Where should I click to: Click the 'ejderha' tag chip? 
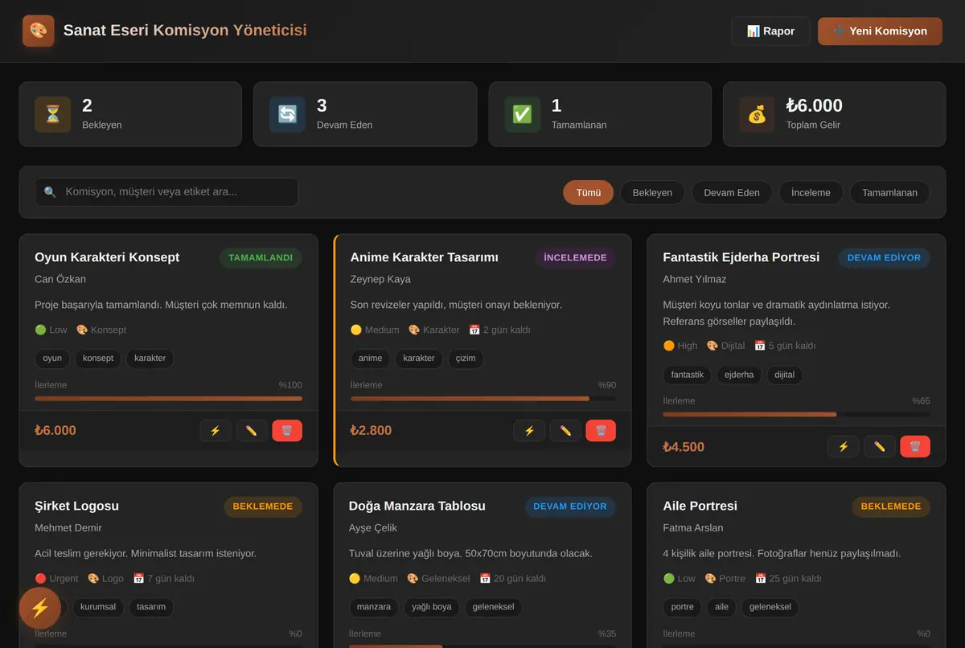click(x=738, y=375)
